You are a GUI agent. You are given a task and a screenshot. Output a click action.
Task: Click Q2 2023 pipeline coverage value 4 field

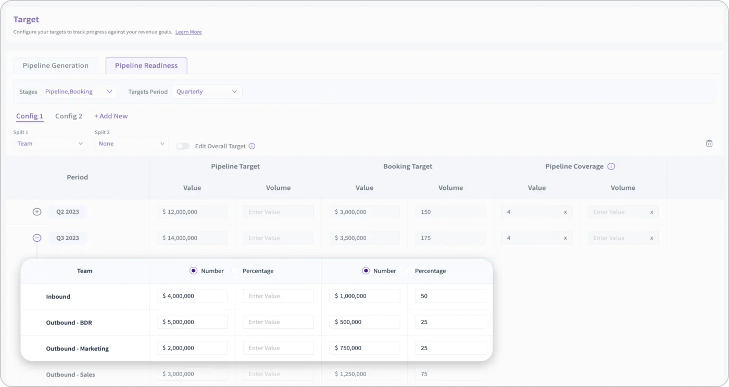(x=537, y=212)
